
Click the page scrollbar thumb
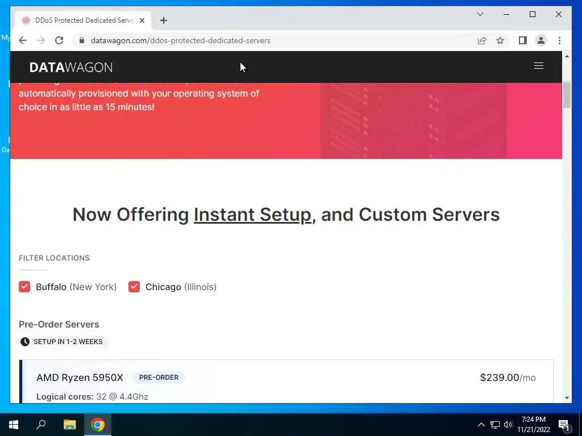click(x=567, y=95)
